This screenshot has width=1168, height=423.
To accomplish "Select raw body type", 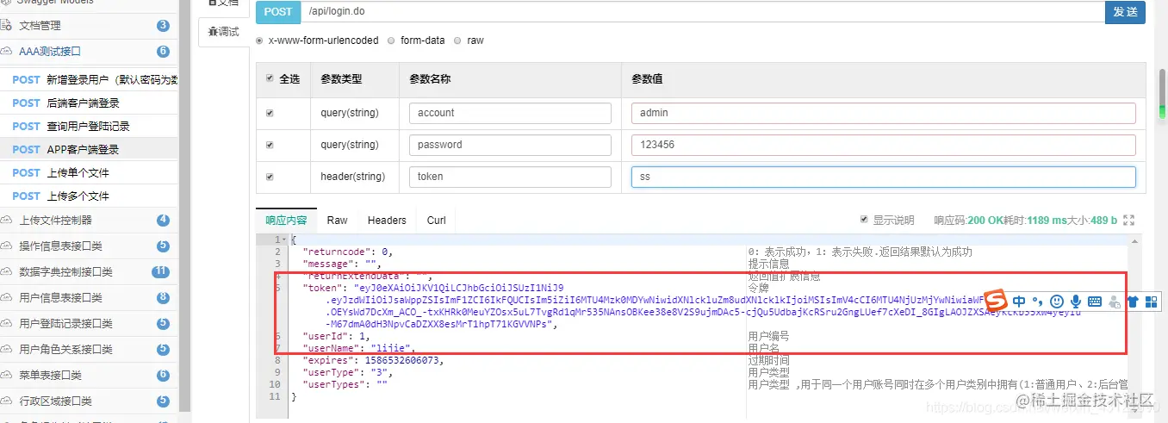I will pyautogui.click(x=457, y=40).
